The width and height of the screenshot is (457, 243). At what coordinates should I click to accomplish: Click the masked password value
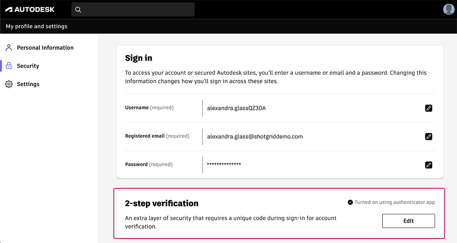[x=224, y=165]
